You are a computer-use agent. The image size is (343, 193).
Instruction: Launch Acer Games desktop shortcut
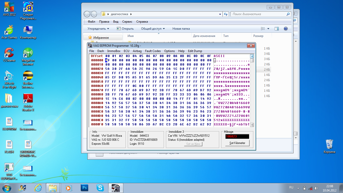pyautogui.click(x=9, y=32)
